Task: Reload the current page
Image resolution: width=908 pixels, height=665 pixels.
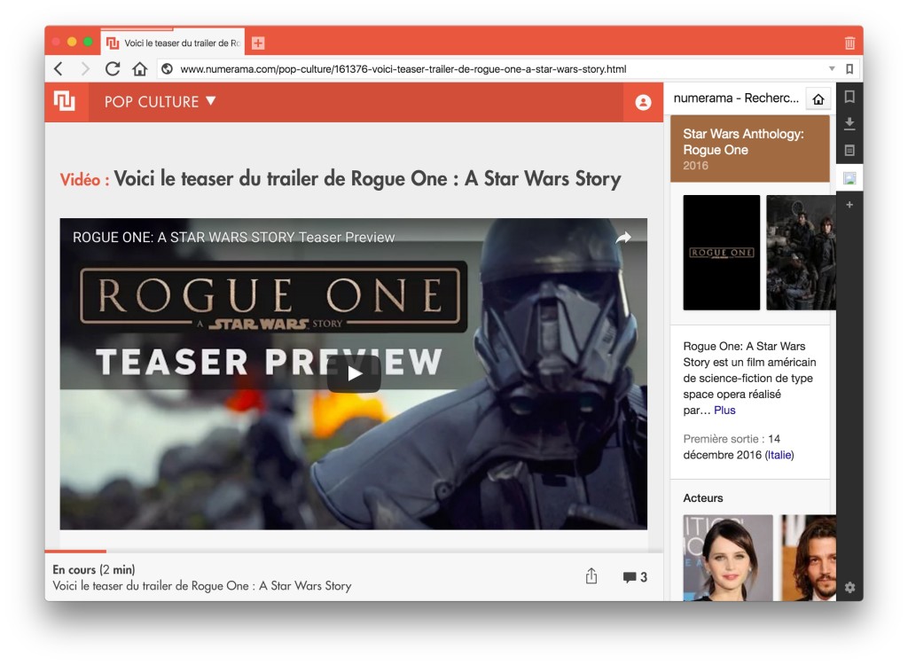Action: click(113, 69)
